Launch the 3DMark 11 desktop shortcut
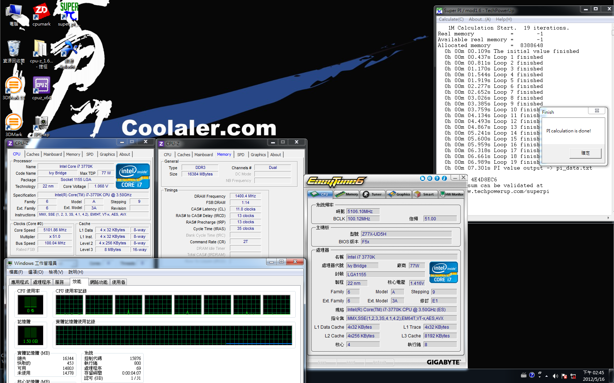This screenshot has width=614, height=383. click(x=14, y=88)
